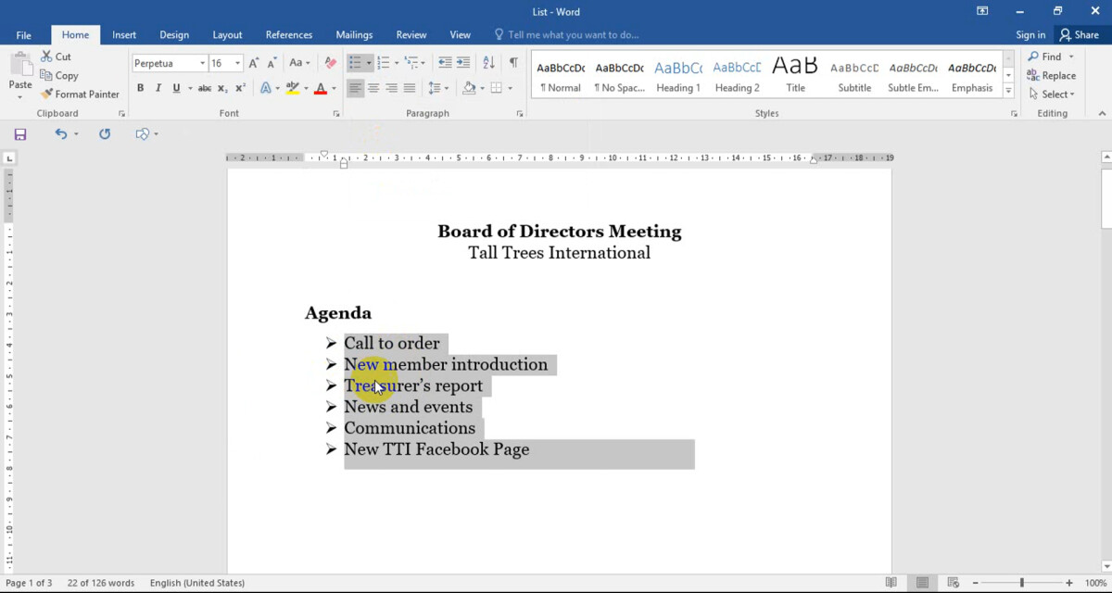The height and width of the screenshot is (593, 1112).
Task: Open the font name dropdown for Perpetua
Action: coord(202,63)
